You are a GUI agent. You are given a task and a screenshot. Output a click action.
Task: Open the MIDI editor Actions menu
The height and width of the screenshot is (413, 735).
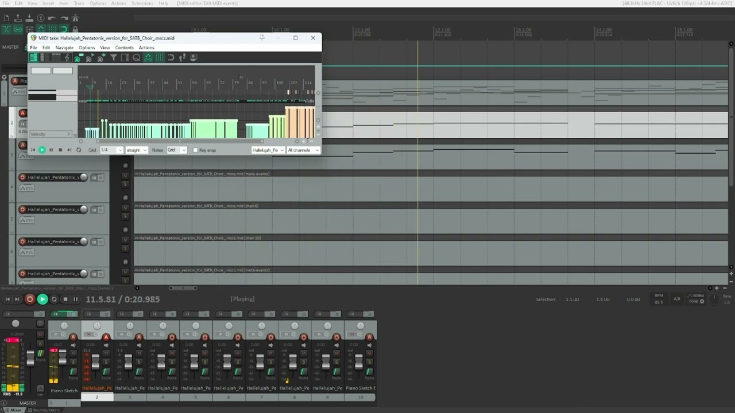(x=146, y=48)
